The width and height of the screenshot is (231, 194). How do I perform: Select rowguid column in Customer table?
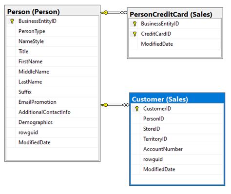(177, 159)
